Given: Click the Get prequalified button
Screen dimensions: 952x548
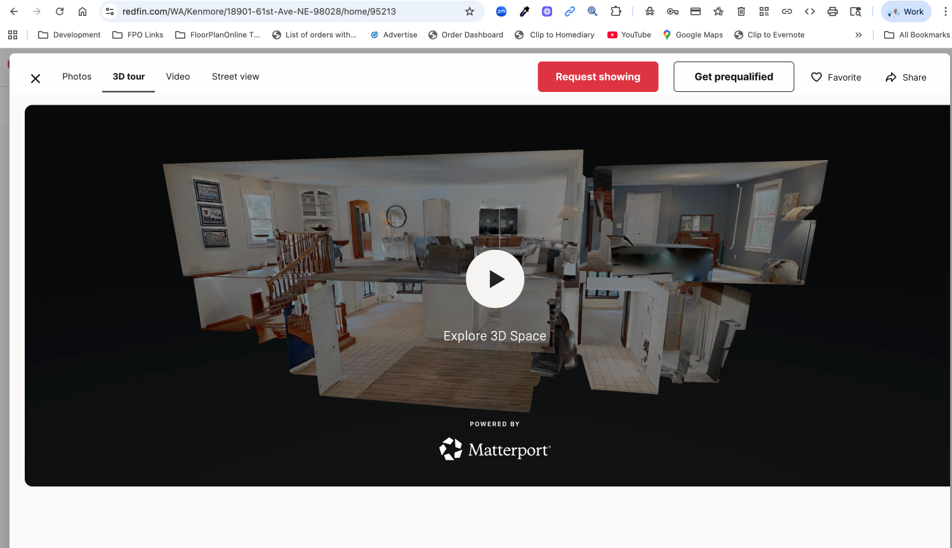Looking at the screenshot, I should pos(734,77).
